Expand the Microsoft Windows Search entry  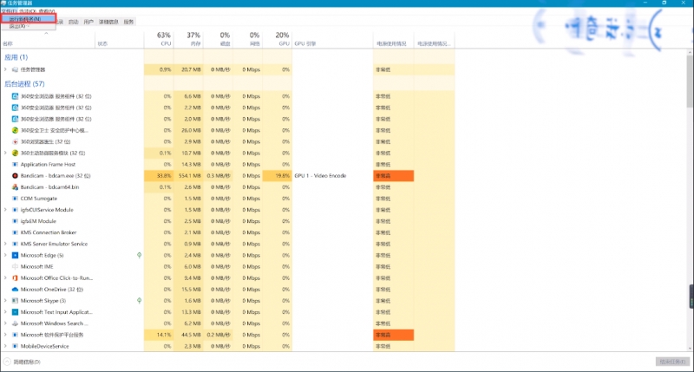pyautogui.click(x=5, y=323)
